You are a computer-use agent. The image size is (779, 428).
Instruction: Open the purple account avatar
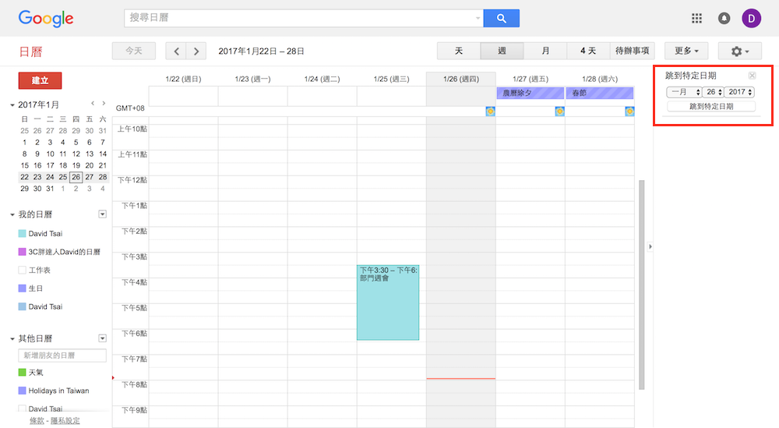tap(751, 18)
